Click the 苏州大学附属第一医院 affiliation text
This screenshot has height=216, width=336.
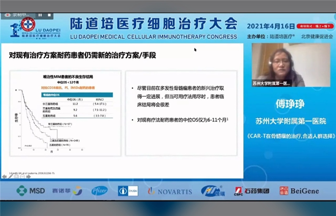tap(290, 121)
